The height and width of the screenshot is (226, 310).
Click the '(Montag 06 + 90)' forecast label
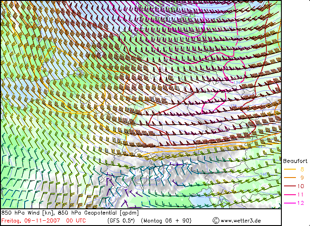coord(167,220)
